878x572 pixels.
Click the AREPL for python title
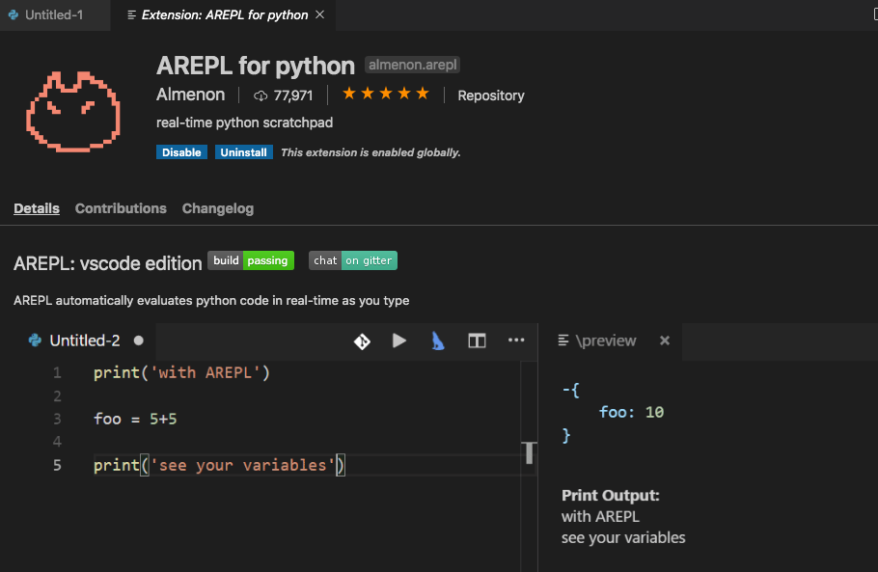(x=256, y=66)
